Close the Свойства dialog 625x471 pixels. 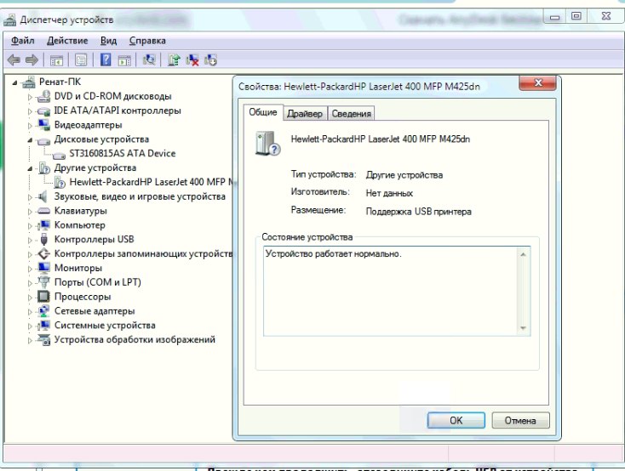pos(537,82)
